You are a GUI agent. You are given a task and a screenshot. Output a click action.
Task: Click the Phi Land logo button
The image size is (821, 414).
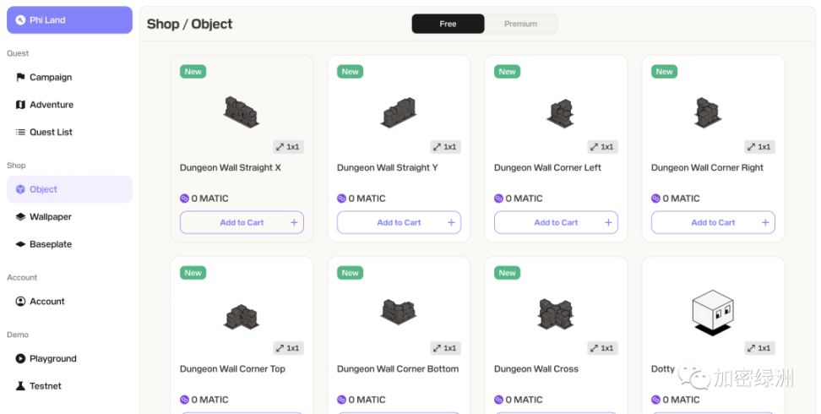click(69, 20)
